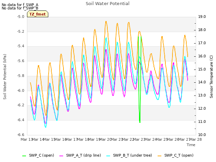Click the Soil Water Potential (kPa) axis label
This screenshot has width=216, height=162.
tap(5, 77)
